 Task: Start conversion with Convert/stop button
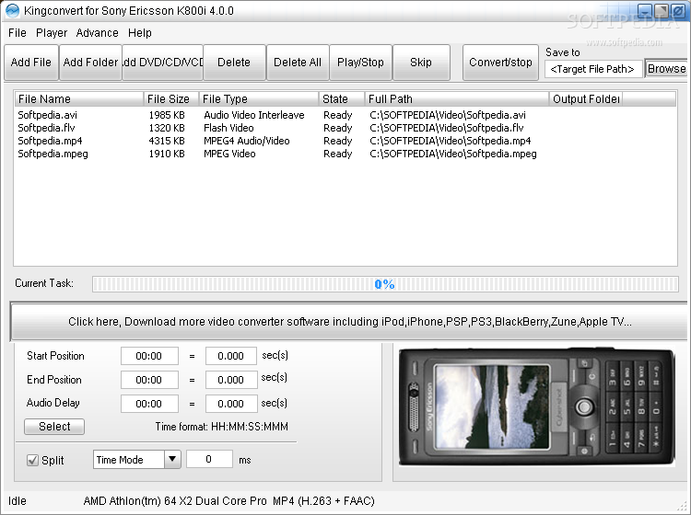coord(500,63)
